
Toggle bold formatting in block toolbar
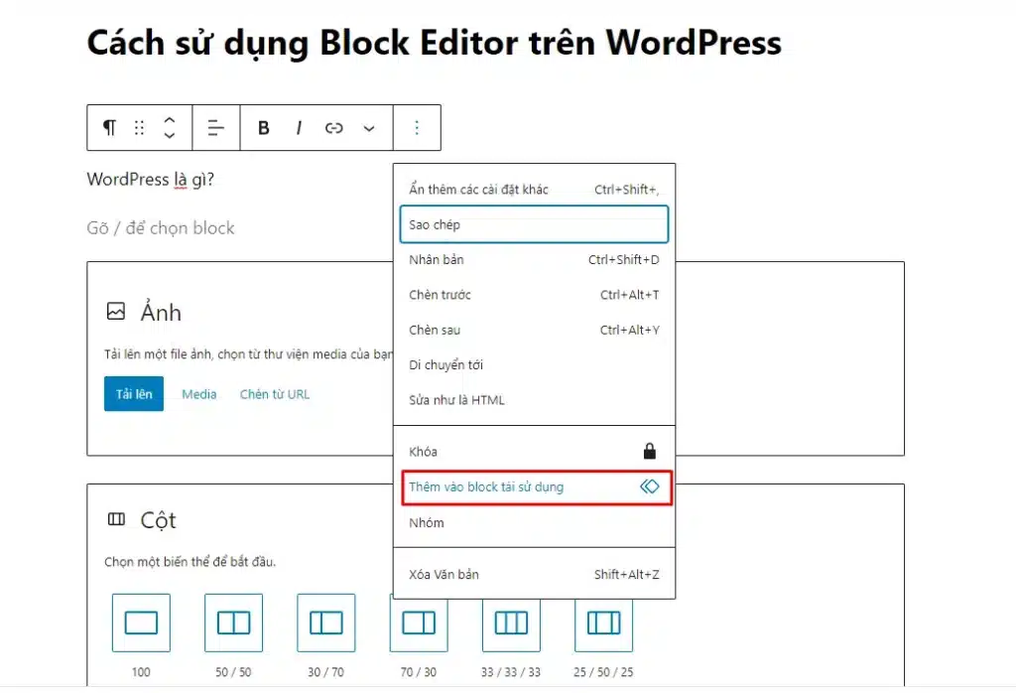264,128
